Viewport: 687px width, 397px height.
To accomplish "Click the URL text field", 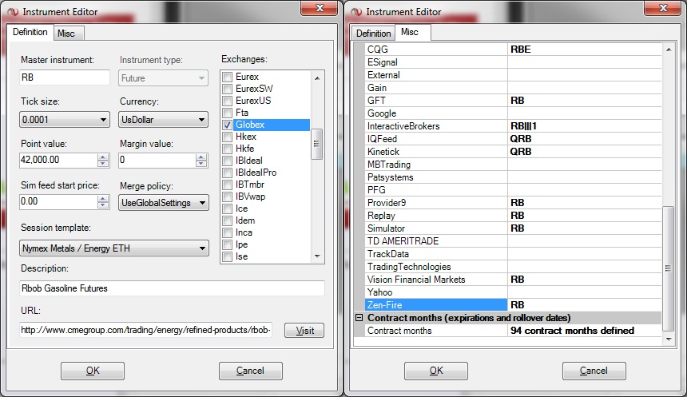I will pos(146,330).
